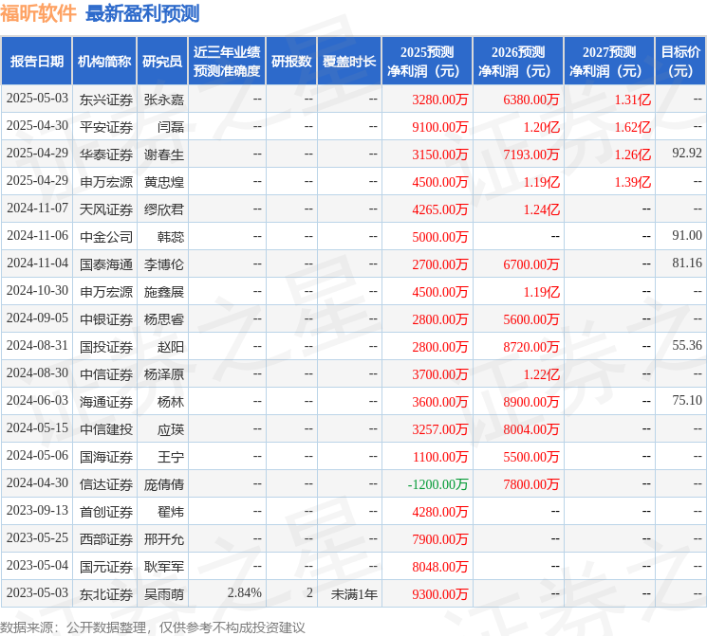Click analyst name 黄忠煌
This screenshot has width=707, height=636.
coord(164,182)
